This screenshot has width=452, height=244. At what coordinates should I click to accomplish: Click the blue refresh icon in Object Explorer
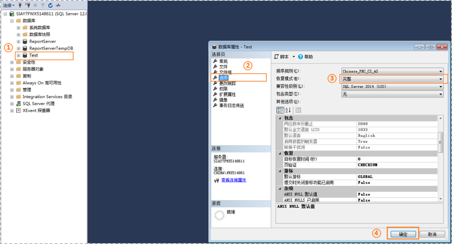(x=50, y=5)
